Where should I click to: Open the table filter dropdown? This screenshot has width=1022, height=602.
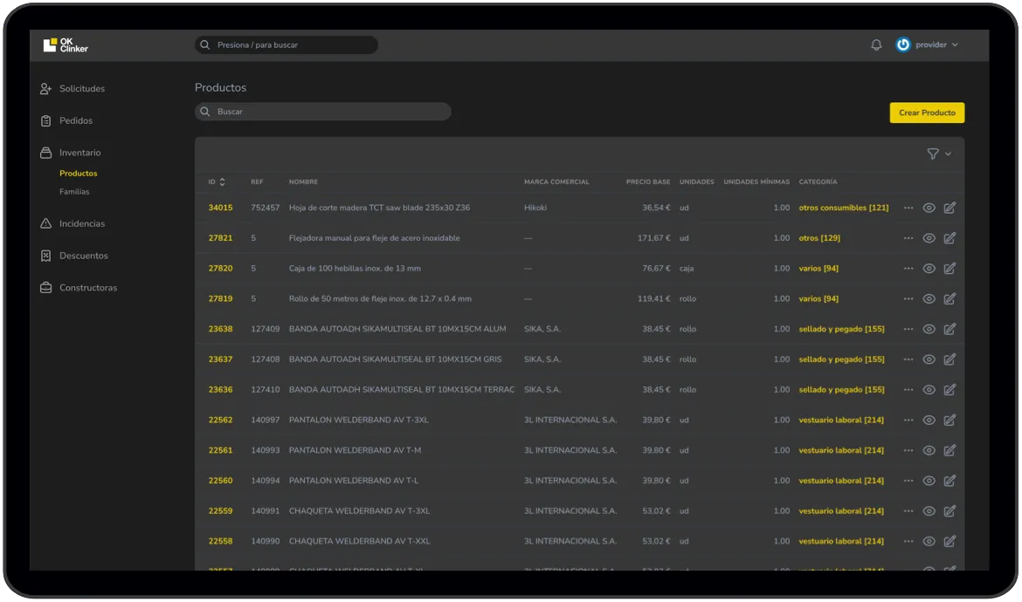click(938, 154)
